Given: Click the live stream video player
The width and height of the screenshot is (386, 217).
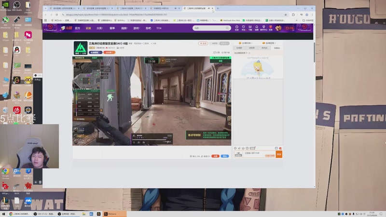Looking at the screenshot, I should click(152, 101).
